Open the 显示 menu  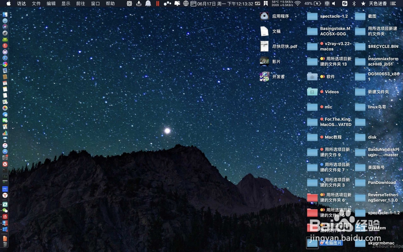(66, 3)
